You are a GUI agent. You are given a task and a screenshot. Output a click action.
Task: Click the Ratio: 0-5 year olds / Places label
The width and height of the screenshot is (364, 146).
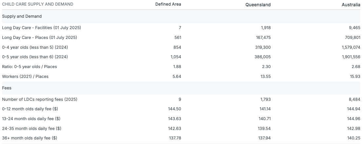coord(30,67)
